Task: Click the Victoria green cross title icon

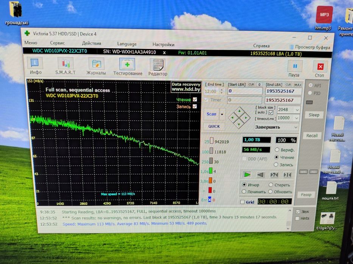Action: pos(27,33)
